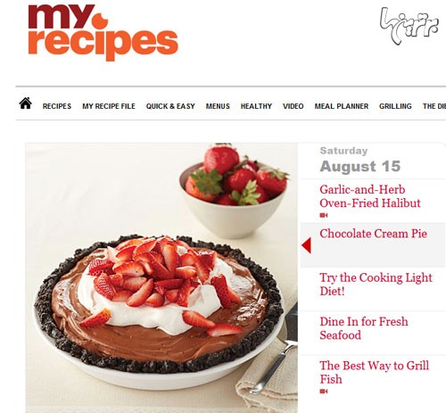
Task: Click the home icon in navigation bar
Action: pyautogui.click(x=26, y=103)
